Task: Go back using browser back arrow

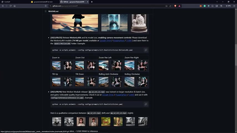Action: click(2, 6)
